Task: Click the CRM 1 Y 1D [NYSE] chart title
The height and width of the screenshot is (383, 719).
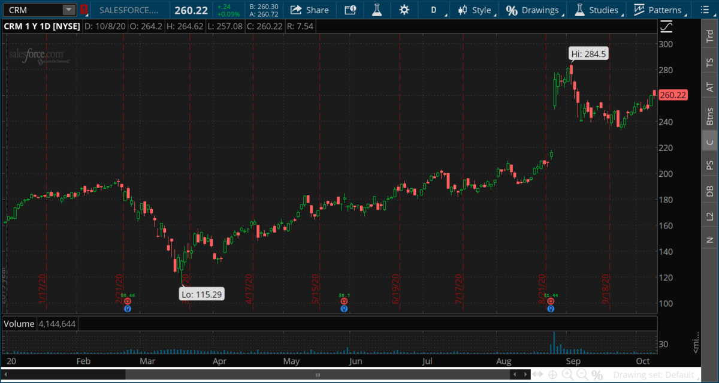Action: (x=41, y=26)
